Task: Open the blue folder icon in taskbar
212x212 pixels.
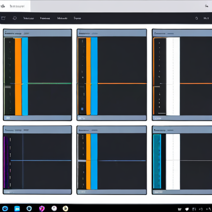Action: tap(17, 209)
